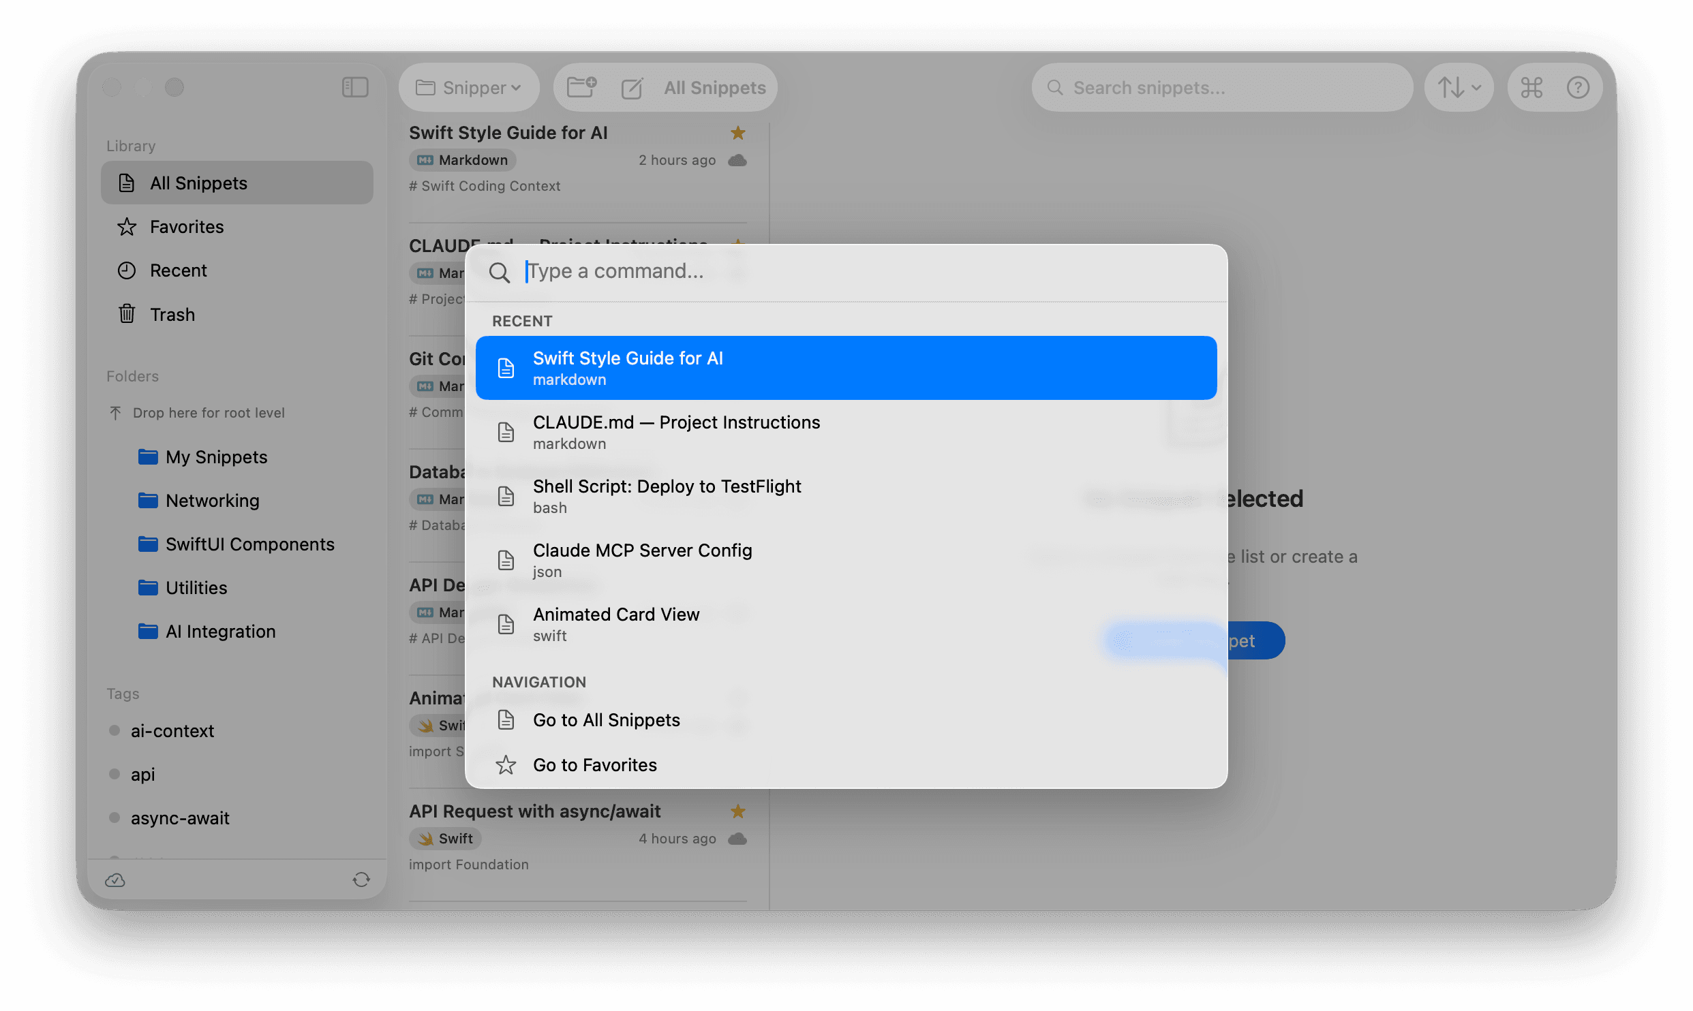
Task: Click the help question mark icon
Action: click(1579, 87)
